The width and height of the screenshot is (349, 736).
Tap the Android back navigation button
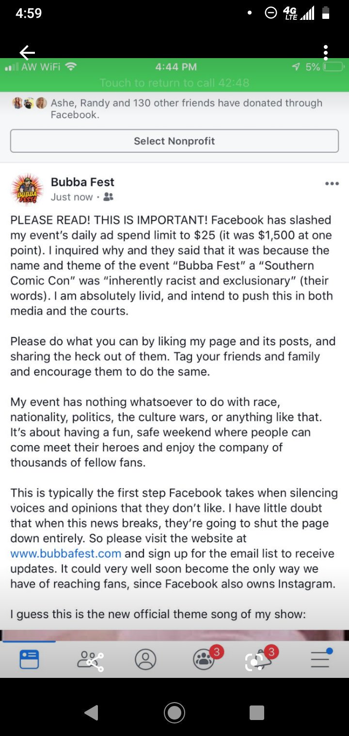click(x=91, y=712)
